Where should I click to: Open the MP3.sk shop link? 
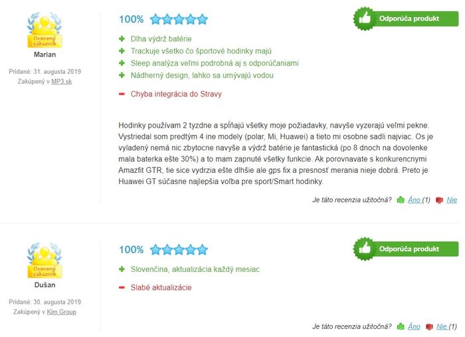(x=61, y=81)
